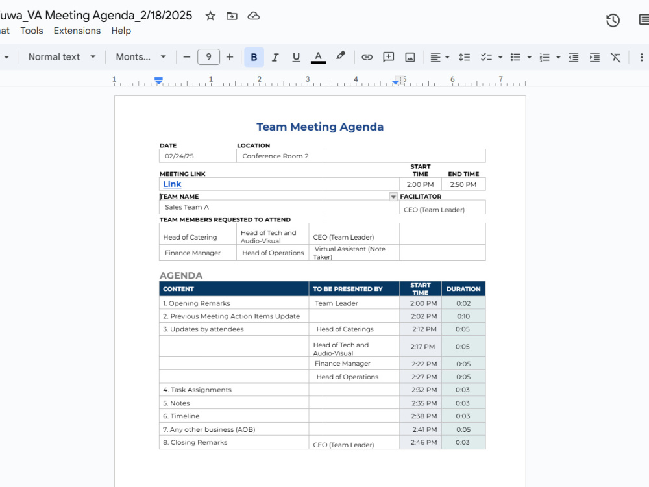Screen dimensions: 649x487
Task: Toggle underline formatting
Action: (296, 57)
